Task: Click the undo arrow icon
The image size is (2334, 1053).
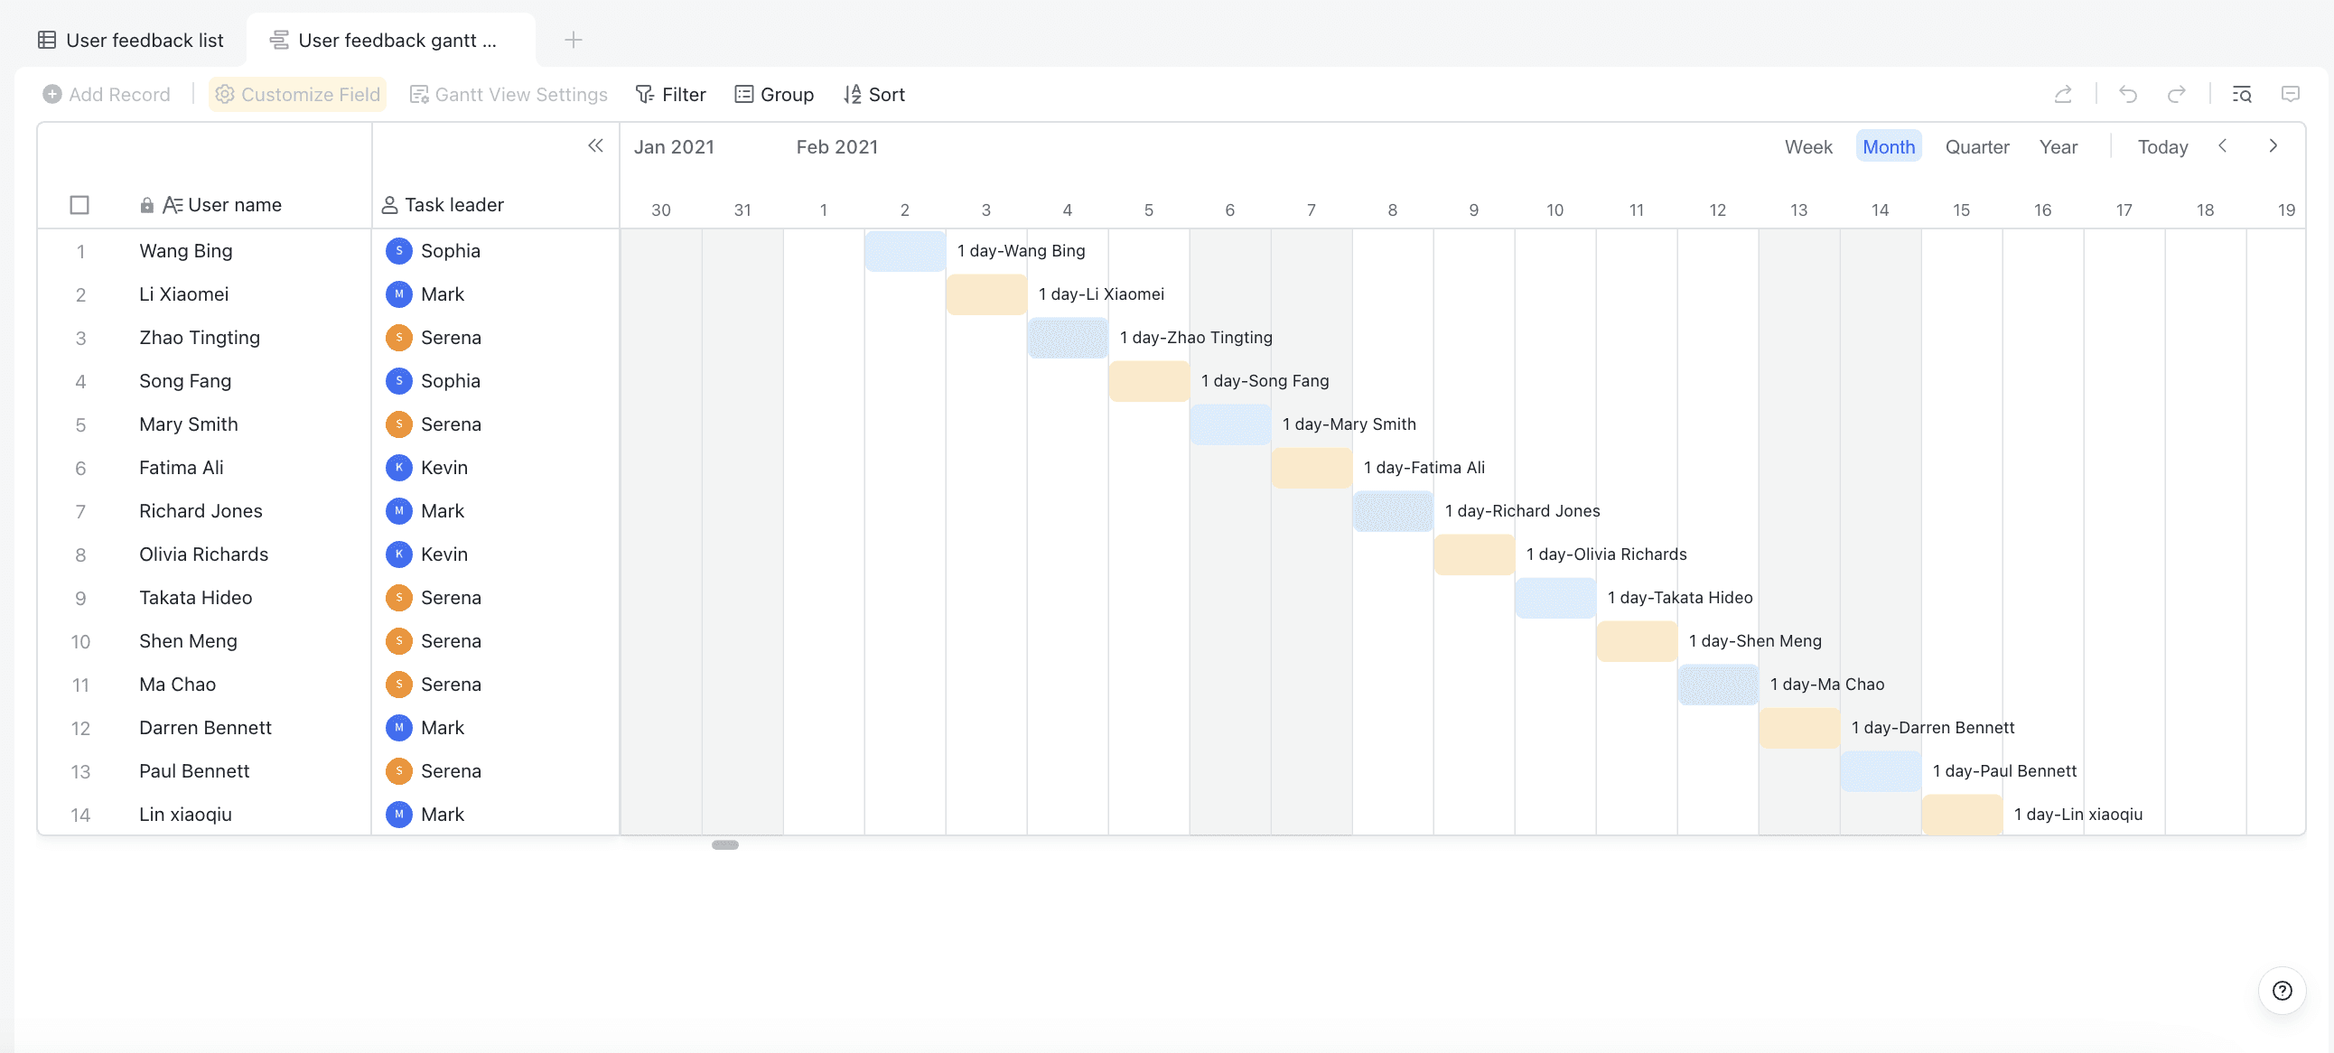Action: [2128, 94]
